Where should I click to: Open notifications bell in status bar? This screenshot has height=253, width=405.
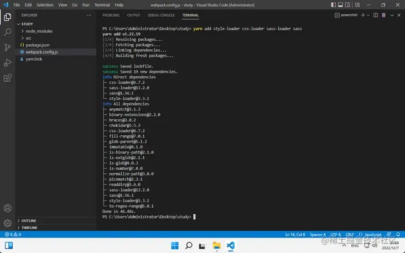click(x=398, y=234)
